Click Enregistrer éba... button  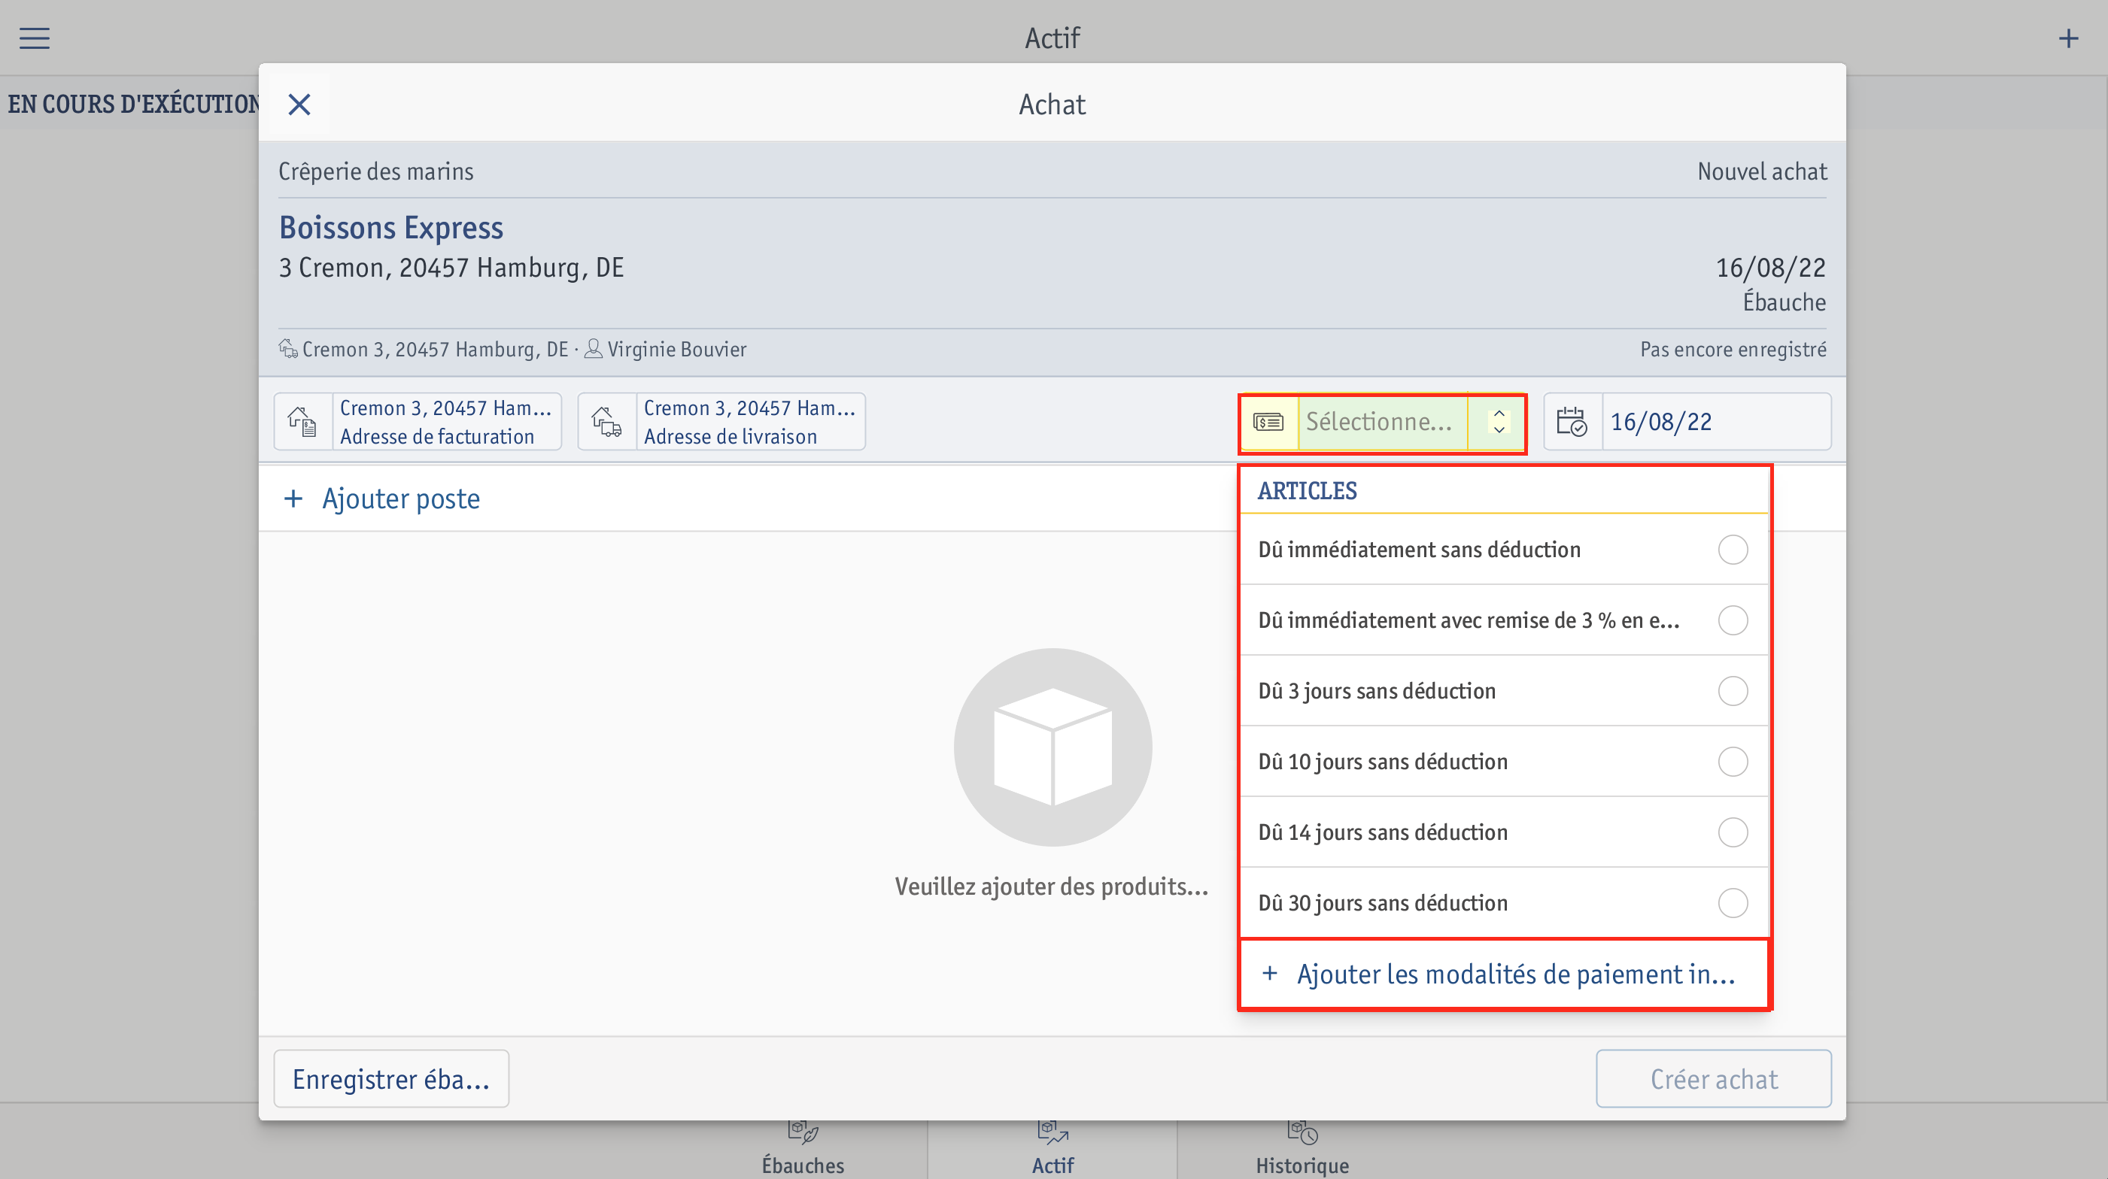pos(391,1078)
